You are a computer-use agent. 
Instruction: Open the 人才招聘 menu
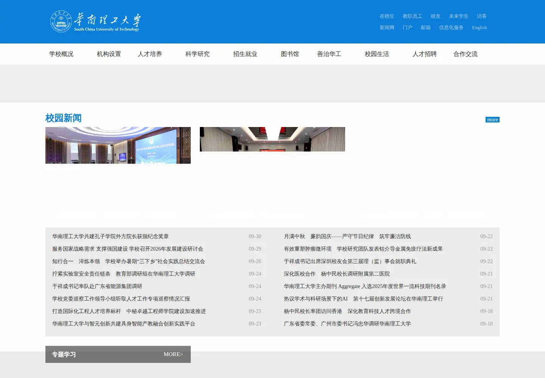click(425, 54)
